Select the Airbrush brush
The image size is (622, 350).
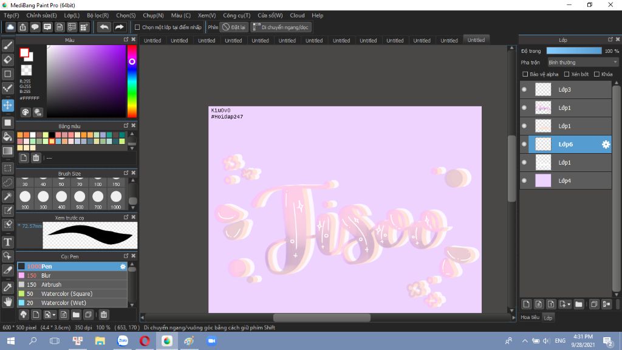[72, 285]
